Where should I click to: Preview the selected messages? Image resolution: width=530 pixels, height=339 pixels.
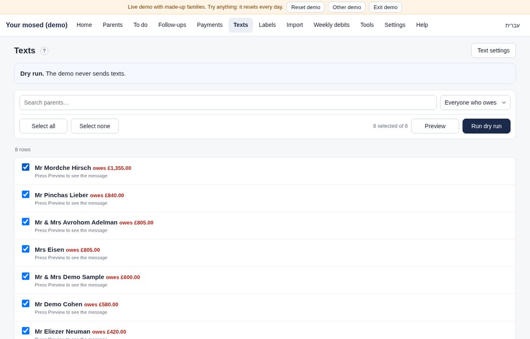pyautogui.click(x=435, y=126)
